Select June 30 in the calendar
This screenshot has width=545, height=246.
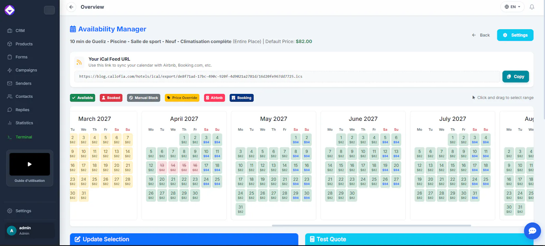pyautogui.click(x=352, y=195)
